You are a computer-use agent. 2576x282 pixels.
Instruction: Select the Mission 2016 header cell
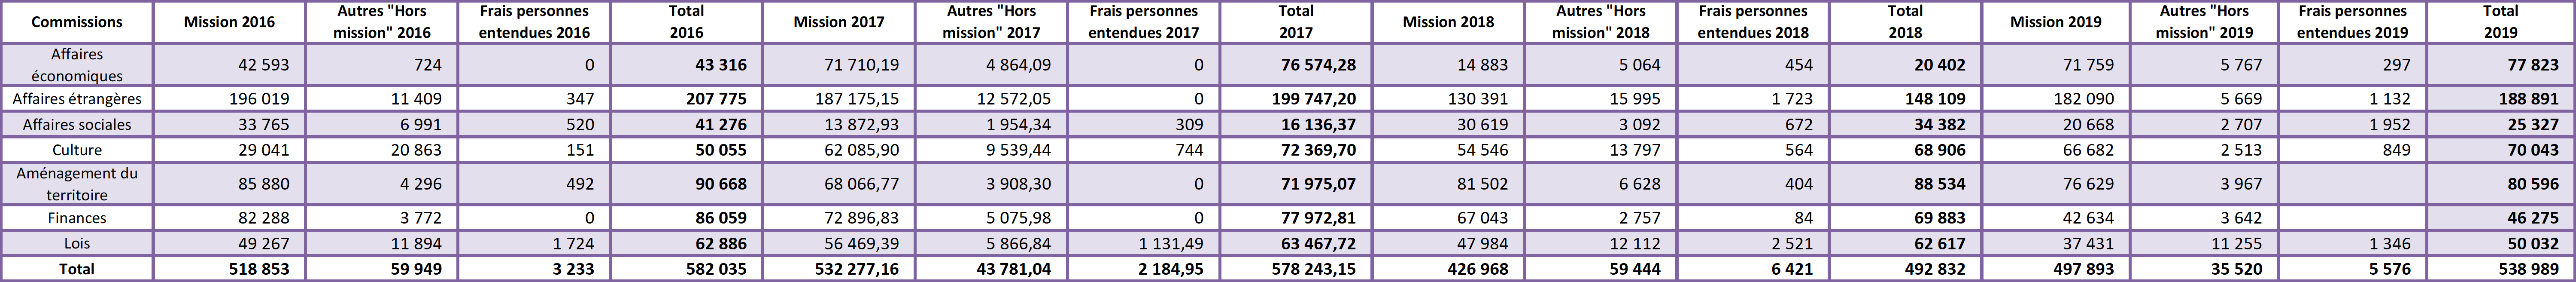(229, 21)
